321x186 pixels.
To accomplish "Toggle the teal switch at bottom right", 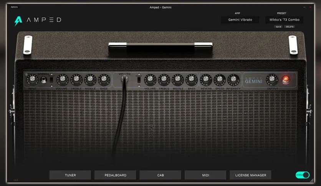I will (302, 175).
